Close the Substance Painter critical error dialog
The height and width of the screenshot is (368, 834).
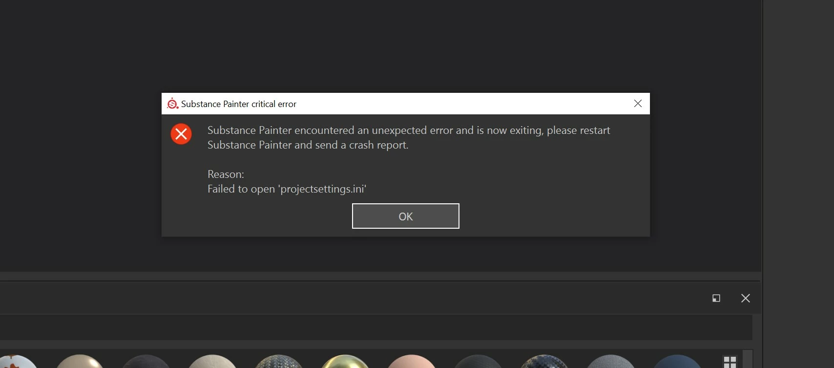(x=638, y=104)
